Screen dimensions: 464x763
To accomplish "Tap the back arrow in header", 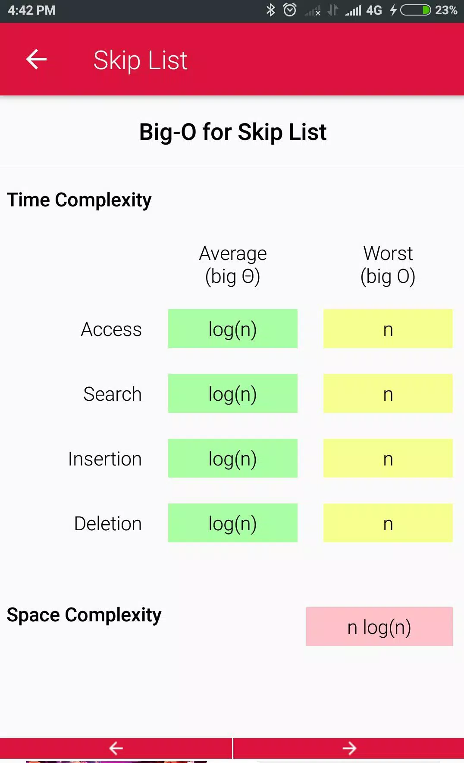I will [x=36, y=59].
